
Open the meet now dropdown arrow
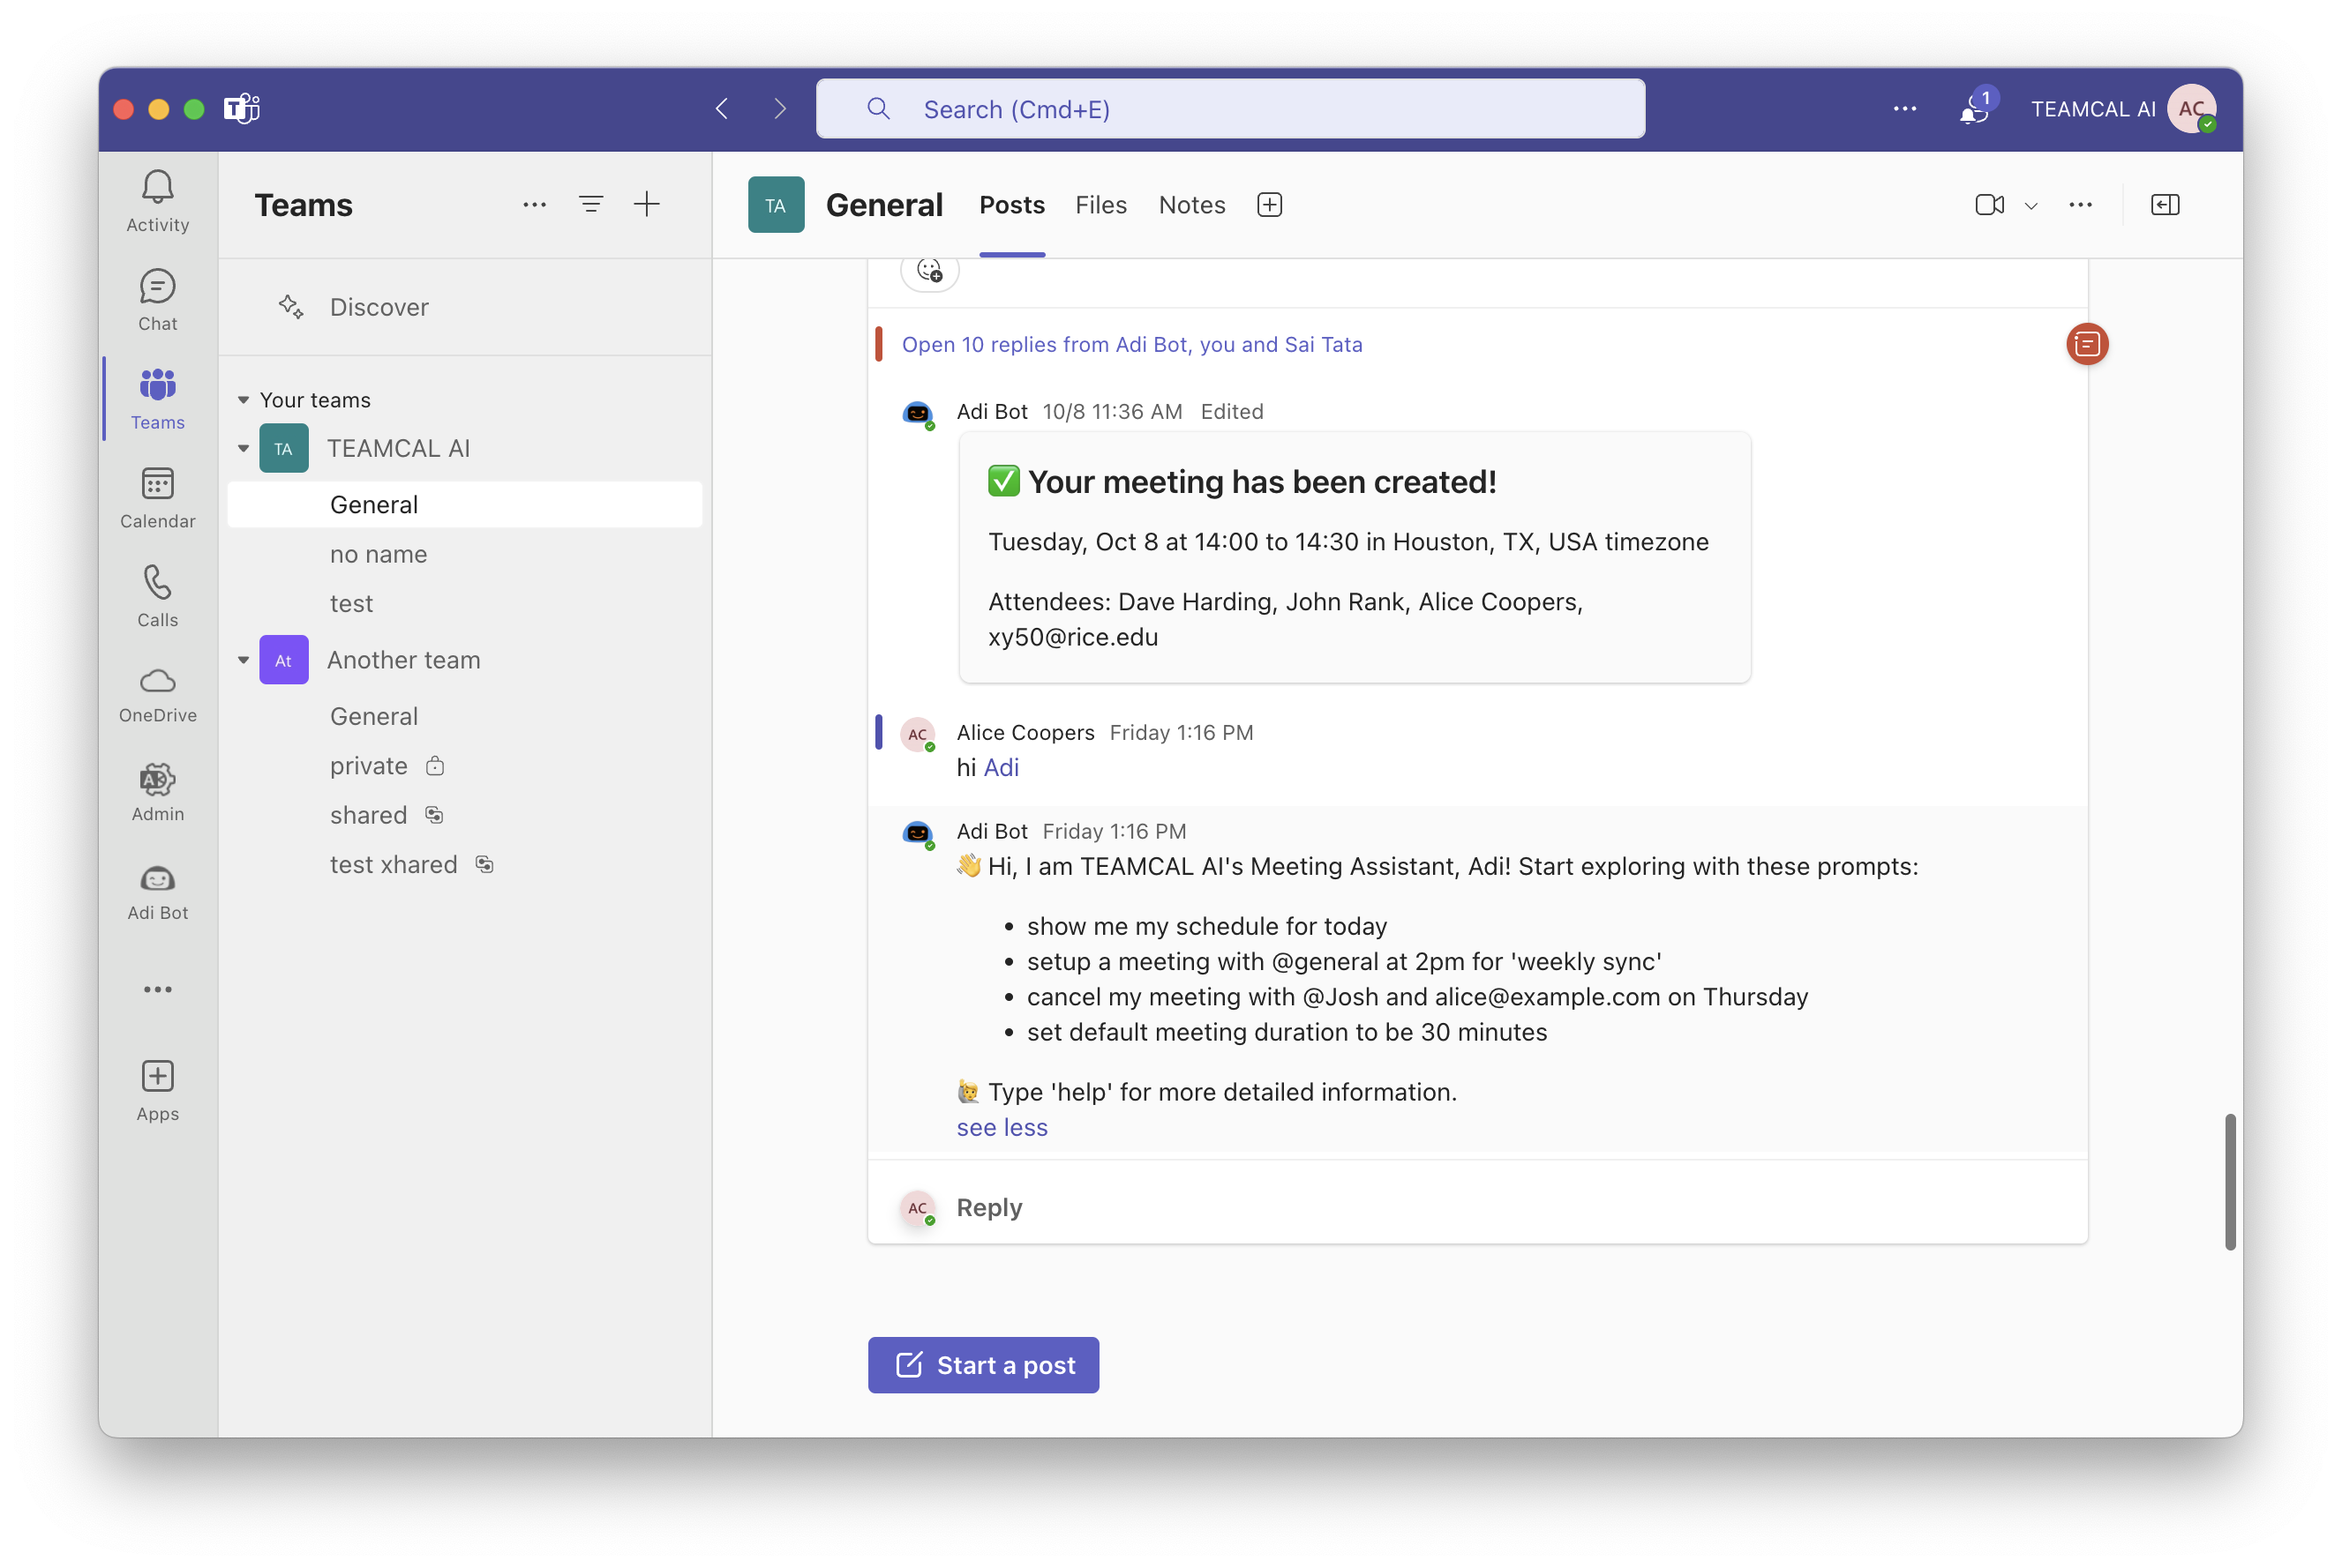[x=2030, y=206]
